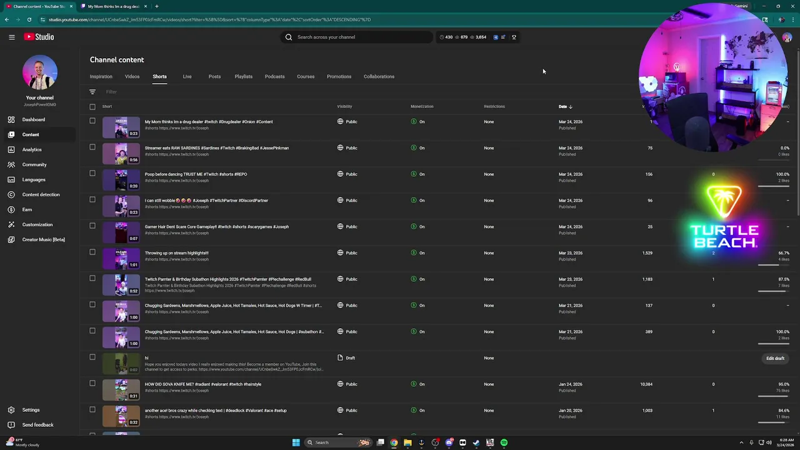Image resolution: width=800 pixels, height=450 pixels.
Task: Open Discord from the taskbar
Action: 449,442
